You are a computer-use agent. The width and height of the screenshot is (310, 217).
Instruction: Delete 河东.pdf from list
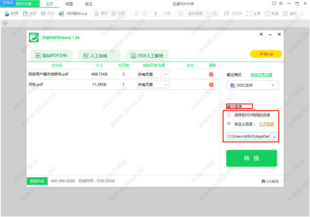(211, 85)
